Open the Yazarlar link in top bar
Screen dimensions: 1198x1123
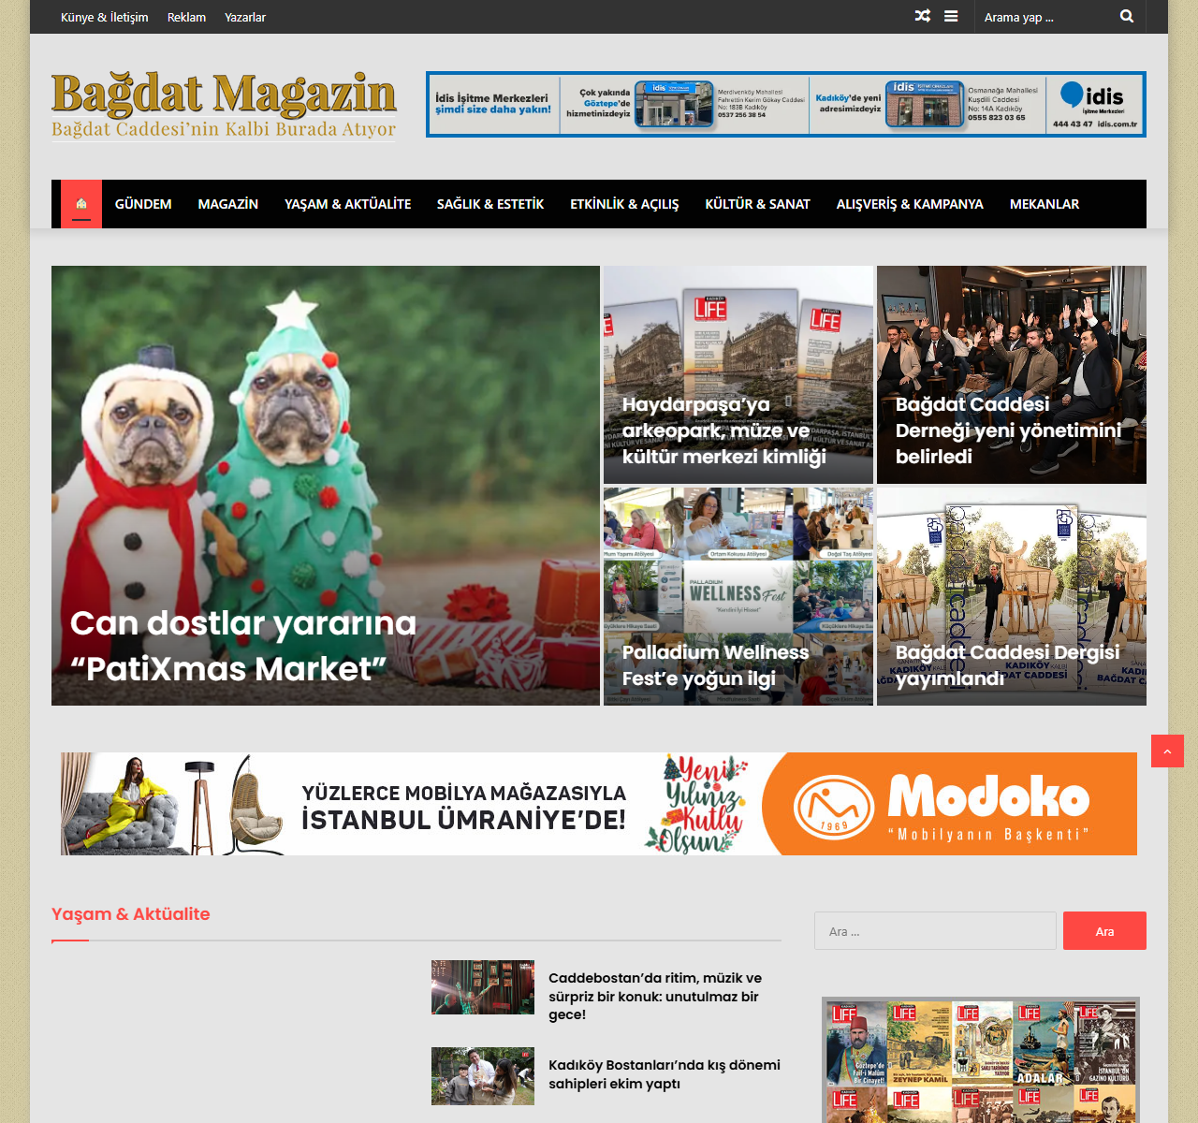click(x=245, y=17)
